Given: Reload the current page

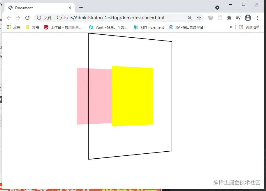Looking at the screenshot, I should click(x=27, y=18).
